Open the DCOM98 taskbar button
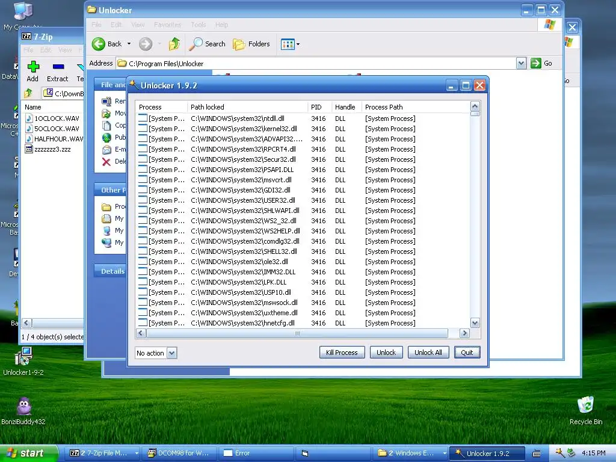This screenshot has width=616, height=462. pos(179,453)
